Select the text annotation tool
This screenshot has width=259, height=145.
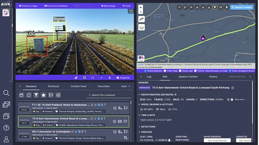(110, 77)
